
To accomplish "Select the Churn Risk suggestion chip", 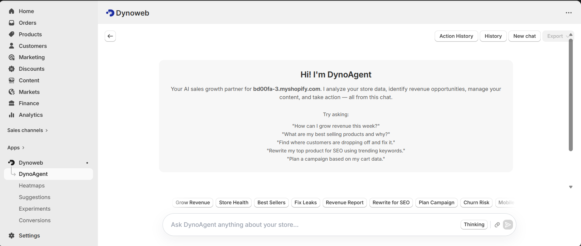I will click(476, 203).
